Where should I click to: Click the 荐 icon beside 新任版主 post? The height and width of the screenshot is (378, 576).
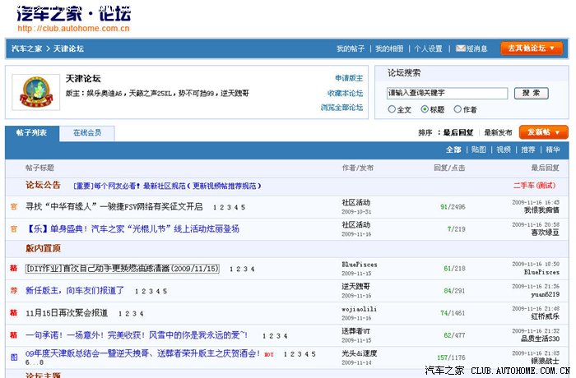pos(14,291)
